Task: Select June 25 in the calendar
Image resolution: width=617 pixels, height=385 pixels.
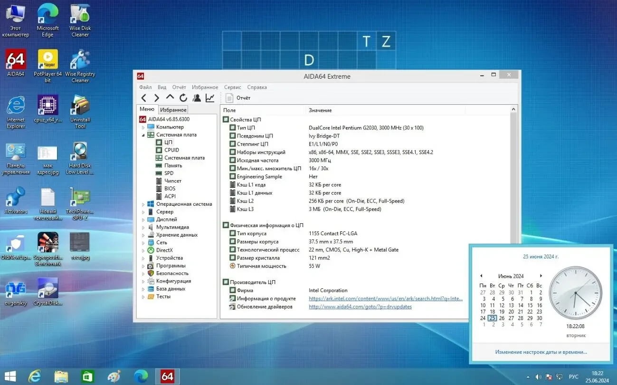Action: pyautogui.click(x=492, y=318)
